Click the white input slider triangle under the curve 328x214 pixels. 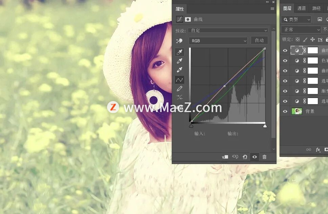(265, 126)
